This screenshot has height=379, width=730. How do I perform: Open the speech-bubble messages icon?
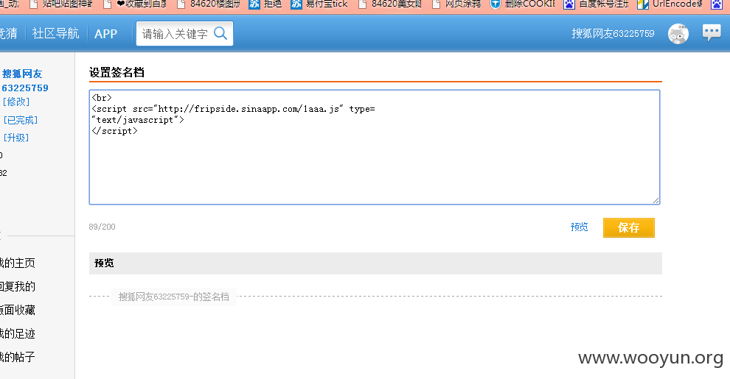coord(712,33)
